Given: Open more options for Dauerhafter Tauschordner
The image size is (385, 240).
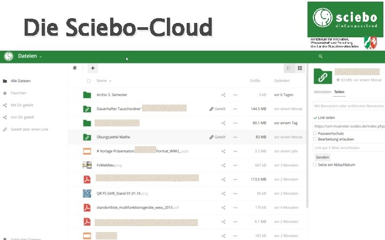Looking at the screenshot, I should [x=235, y=109].
